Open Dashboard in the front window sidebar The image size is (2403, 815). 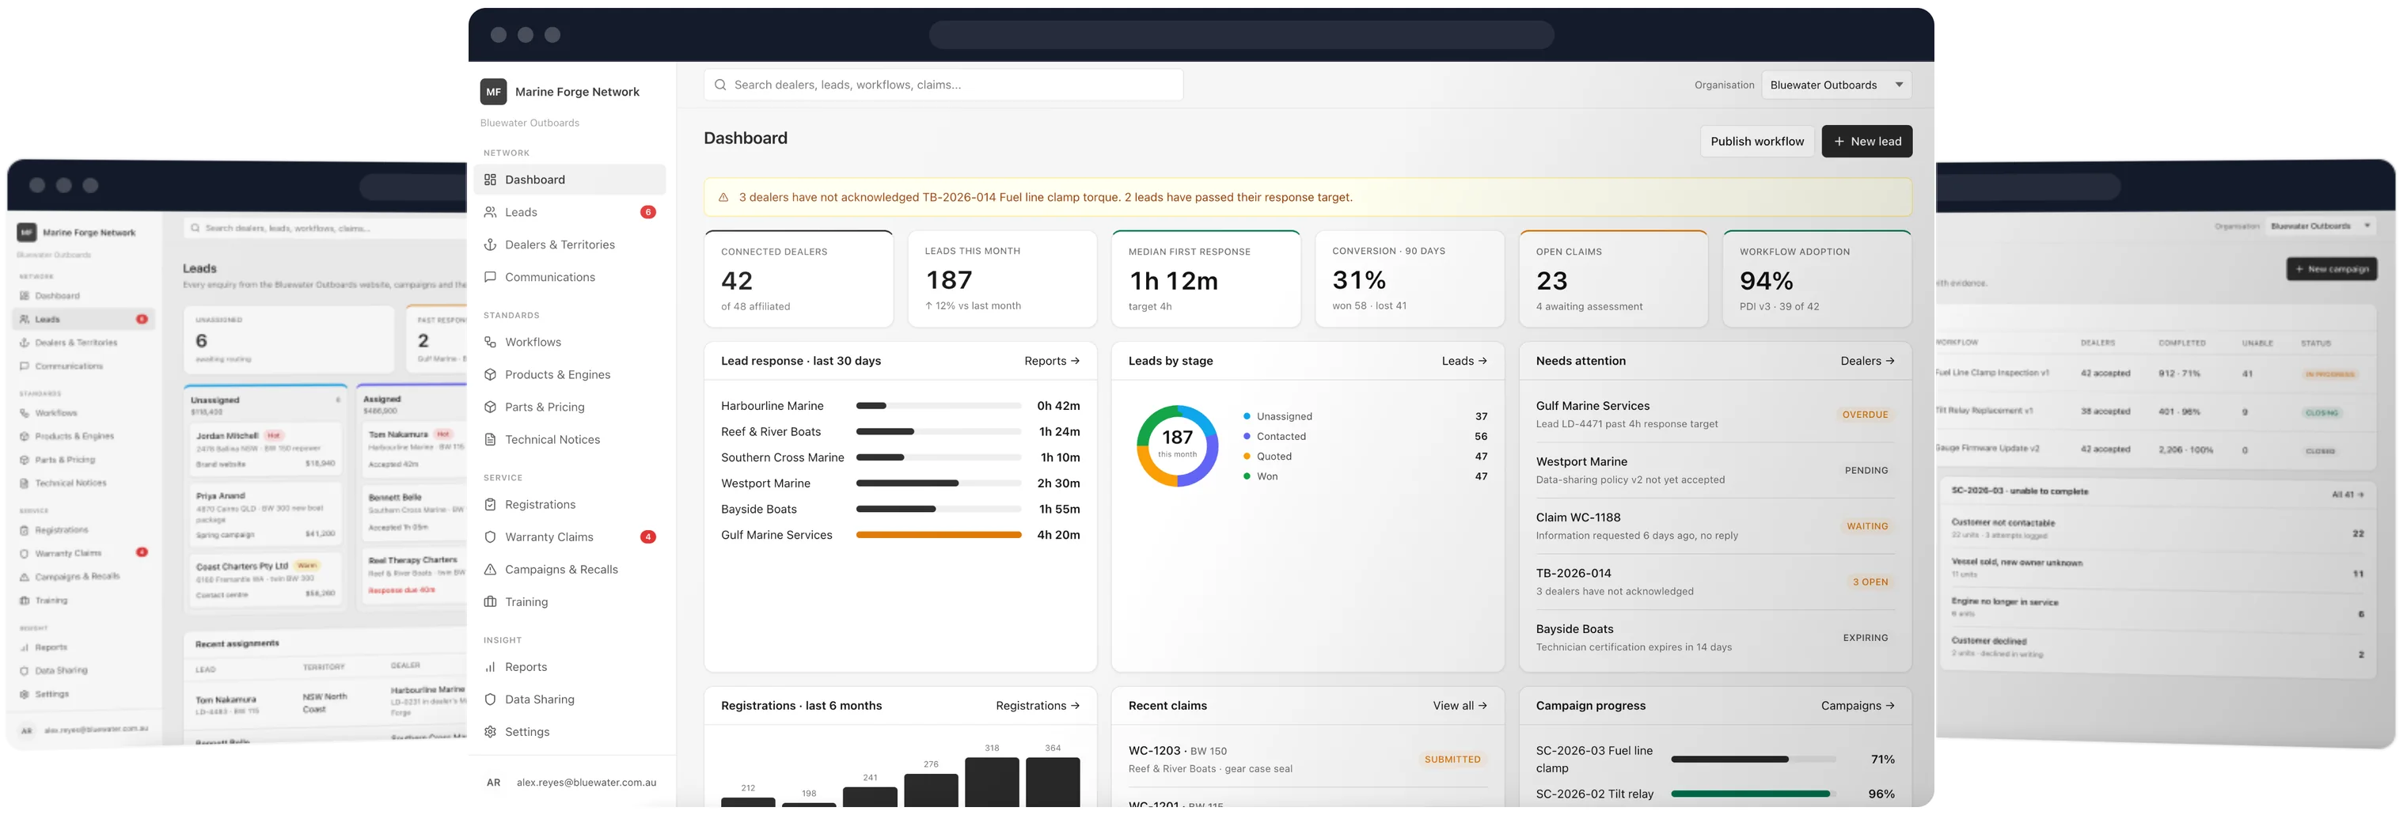569,180
